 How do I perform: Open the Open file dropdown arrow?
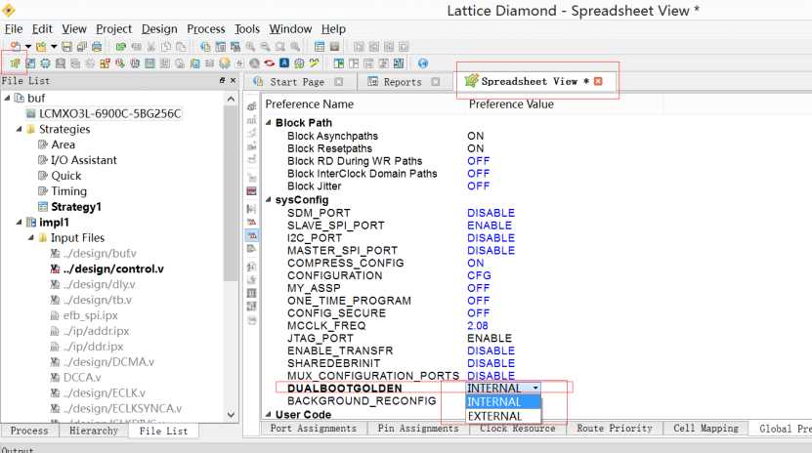(x=54, y=47)
